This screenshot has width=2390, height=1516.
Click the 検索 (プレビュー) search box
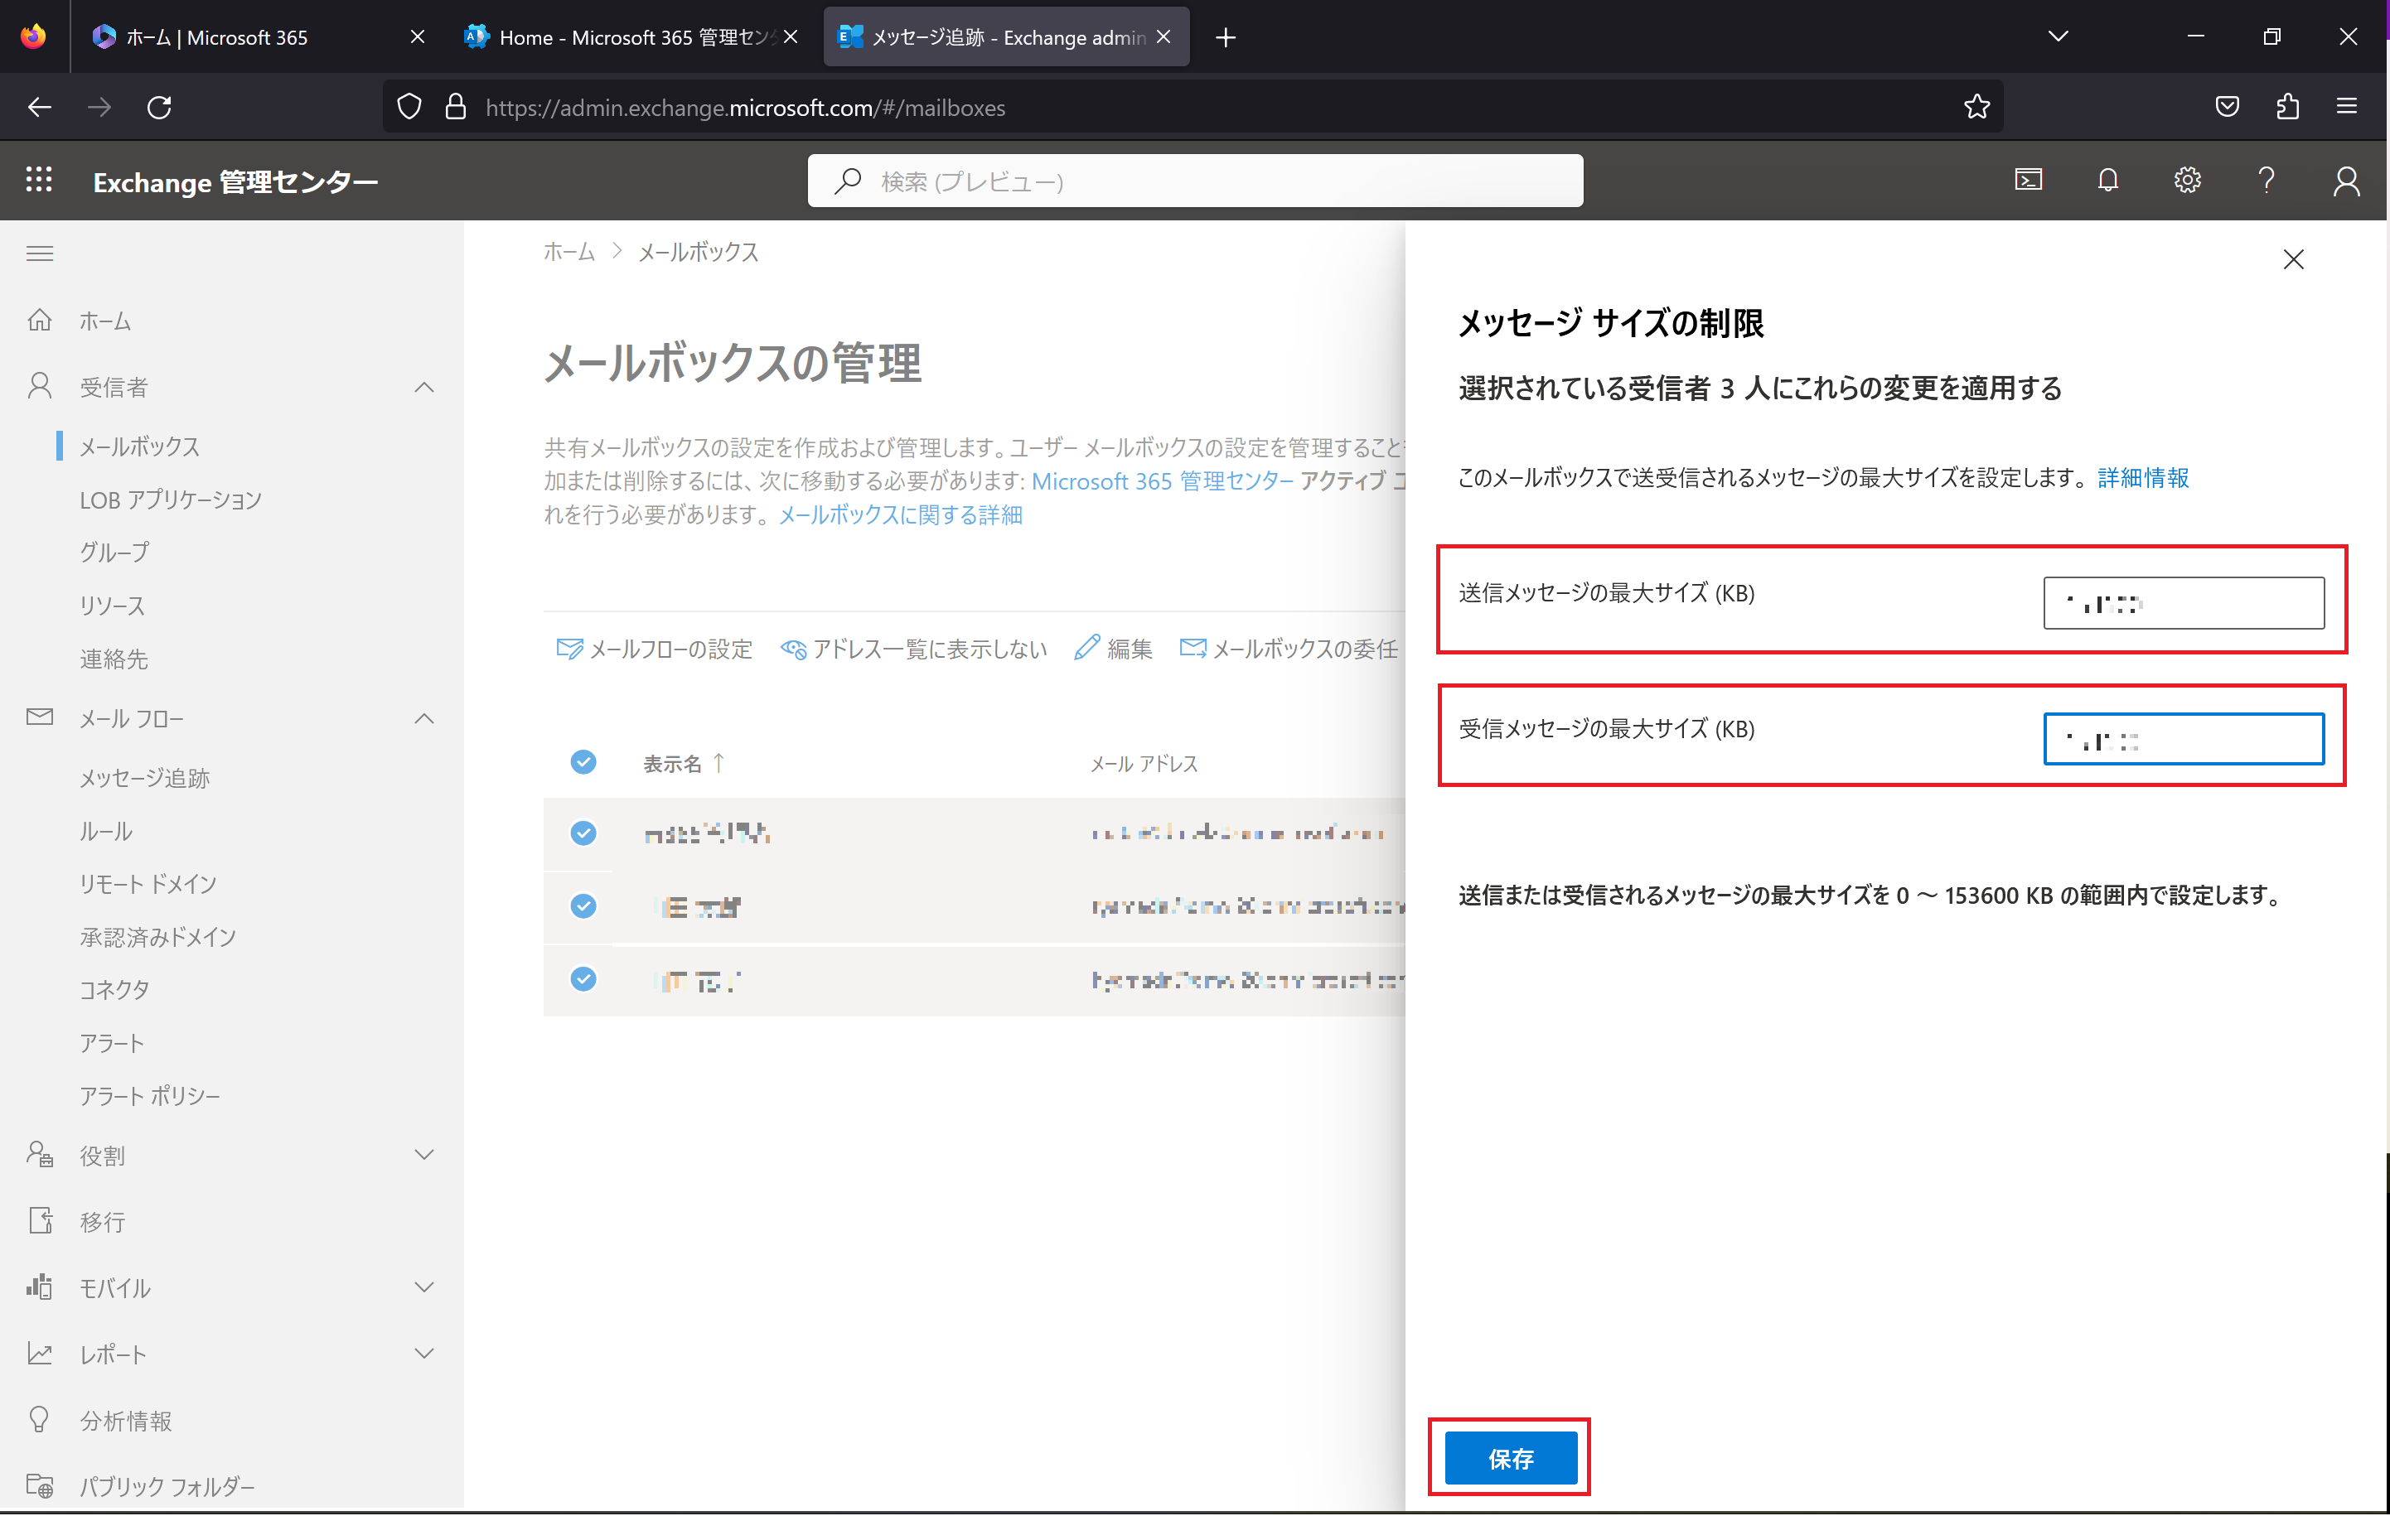(1194, 181)
